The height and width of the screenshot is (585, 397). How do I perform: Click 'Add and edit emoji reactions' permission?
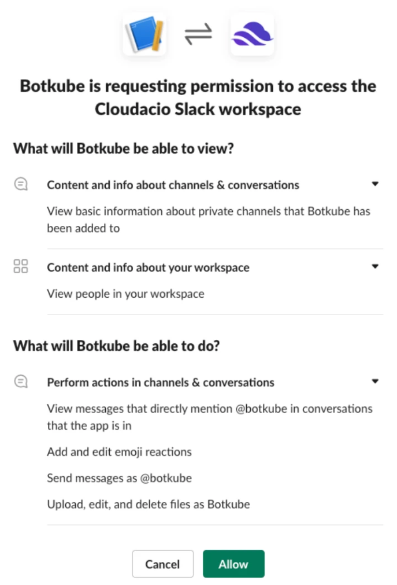[x=119, y=452]
